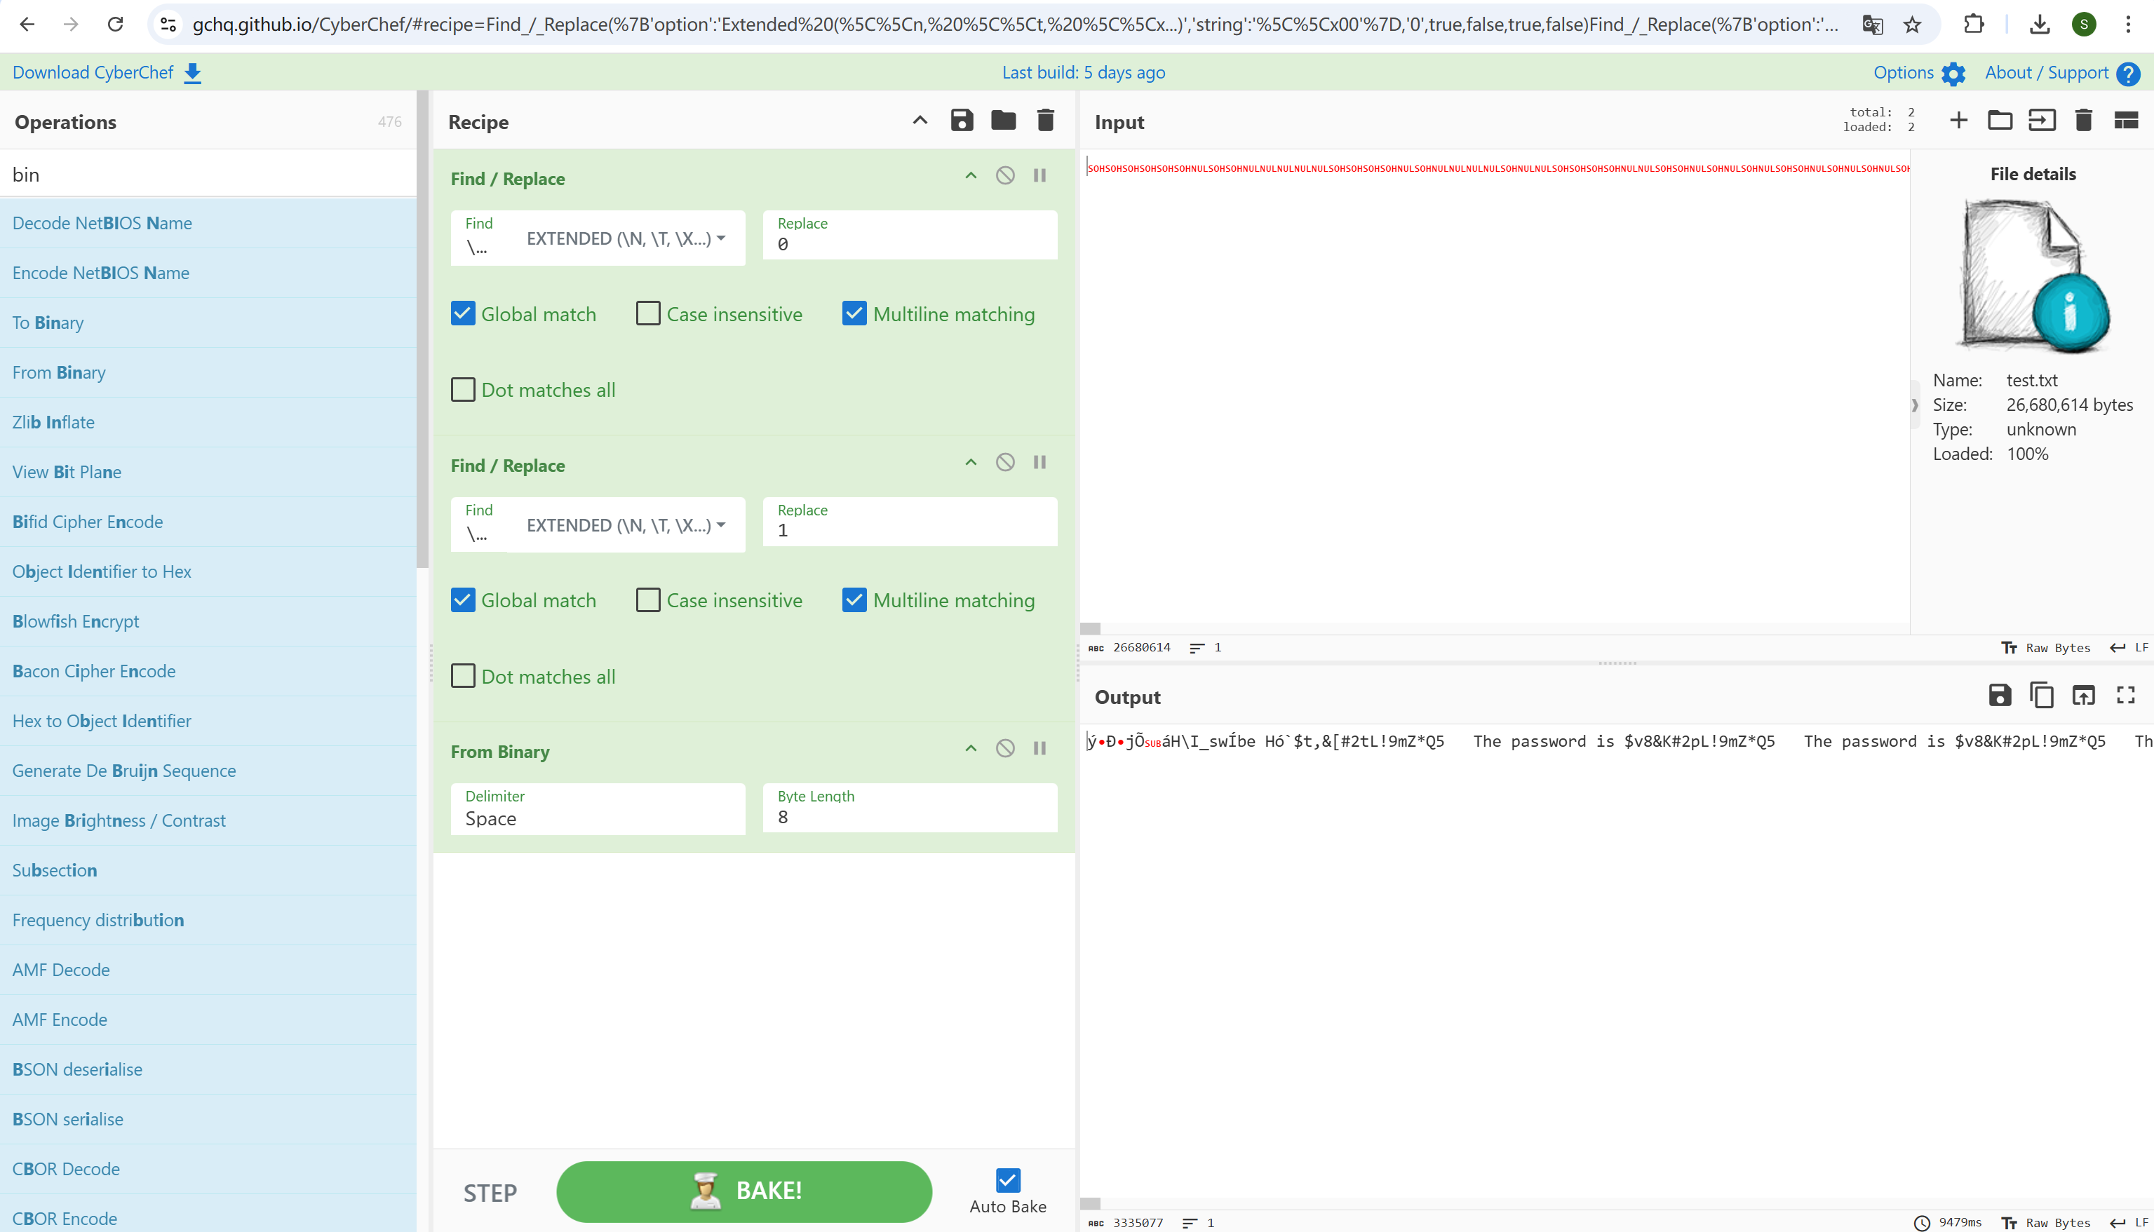The image size is (2154, 1232).
Task: Open folder as input icon
Action: point(2000,120)
